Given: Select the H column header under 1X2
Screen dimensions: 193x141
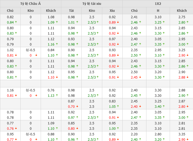Looking at the screenshot, I should click(158, 11).
